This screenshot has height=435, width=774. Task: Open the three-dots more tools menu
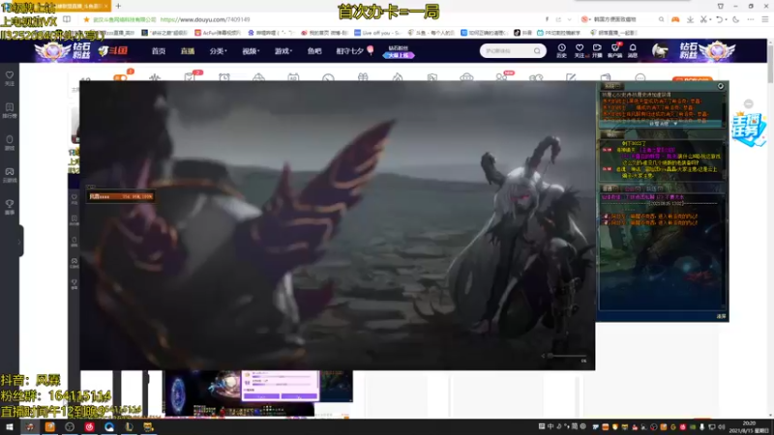tap(751, 19)
